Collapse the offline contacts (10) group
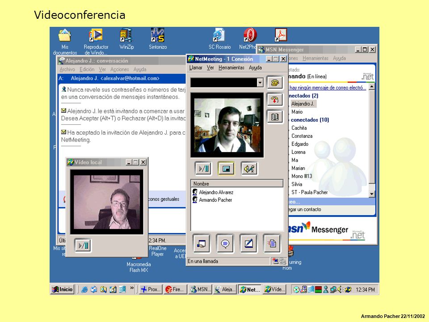Screen dimensions: 429x322 tap(309, 120)
